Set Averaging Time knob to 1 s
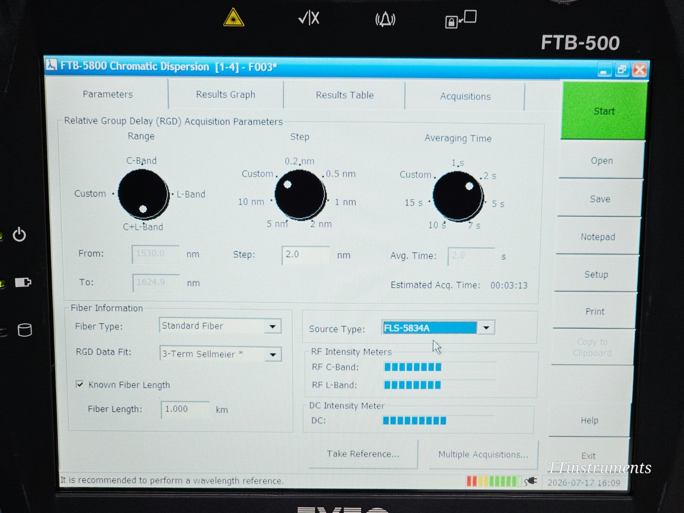The image size is (684, 513). [x=457, y=163]
